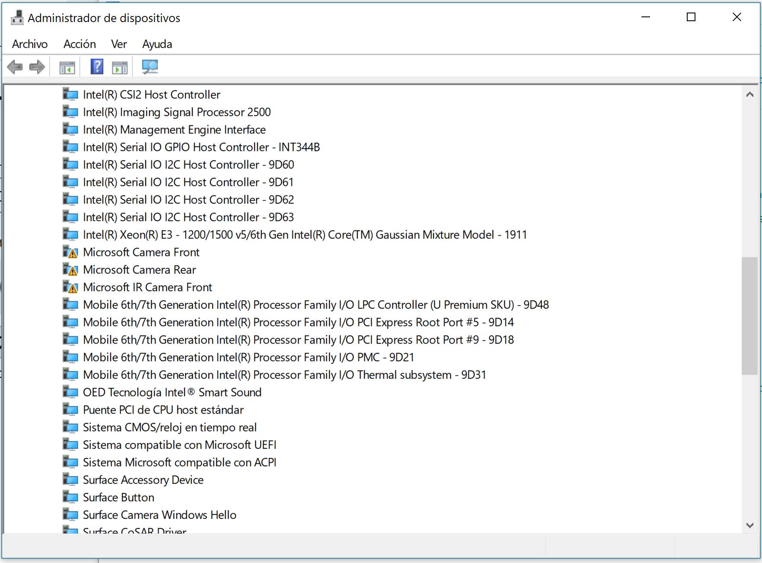Click the warning icon beside Microsoft IR Camera Front

coord(70,287)
